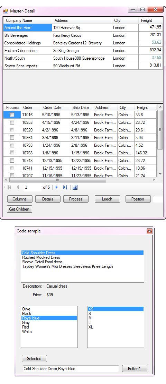Sort detail grid by Ship Date header

[82, 108]
